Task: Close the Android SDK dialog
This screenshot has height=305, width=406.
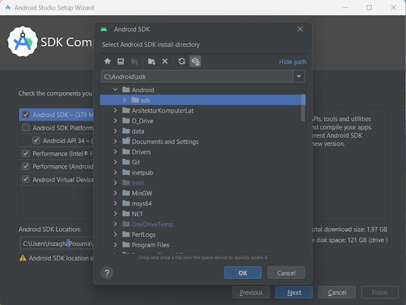Action: click(300, 29)
